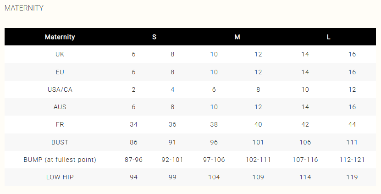This screenshot has height=194, width=381.
Task: Click the USA/CA size 2 cell
Action: pos(133,89)
